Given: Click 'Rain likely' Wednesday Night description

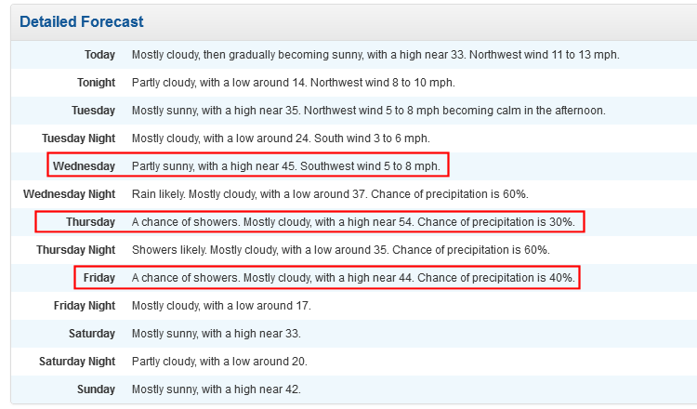Looking at the screenshot, I should (330, 194).
